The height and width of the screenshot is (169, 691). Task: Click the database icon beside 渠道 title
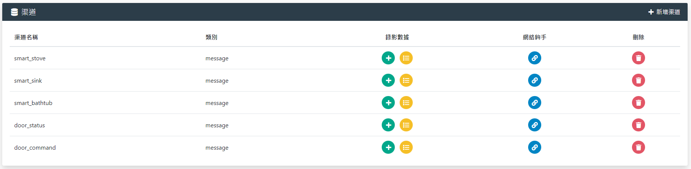15,12
